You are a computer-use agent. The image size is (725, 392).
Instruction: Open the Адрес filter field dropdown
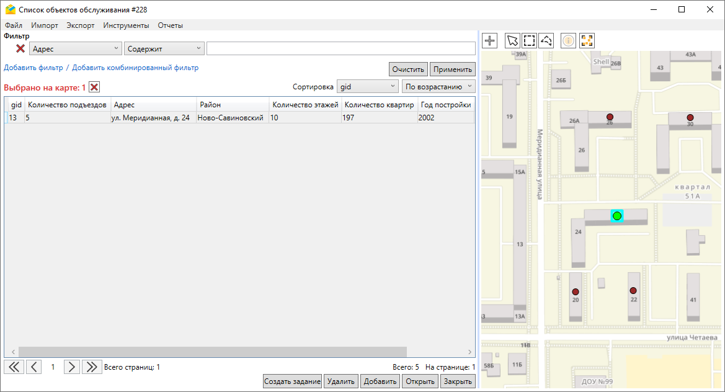coord(76,48)
